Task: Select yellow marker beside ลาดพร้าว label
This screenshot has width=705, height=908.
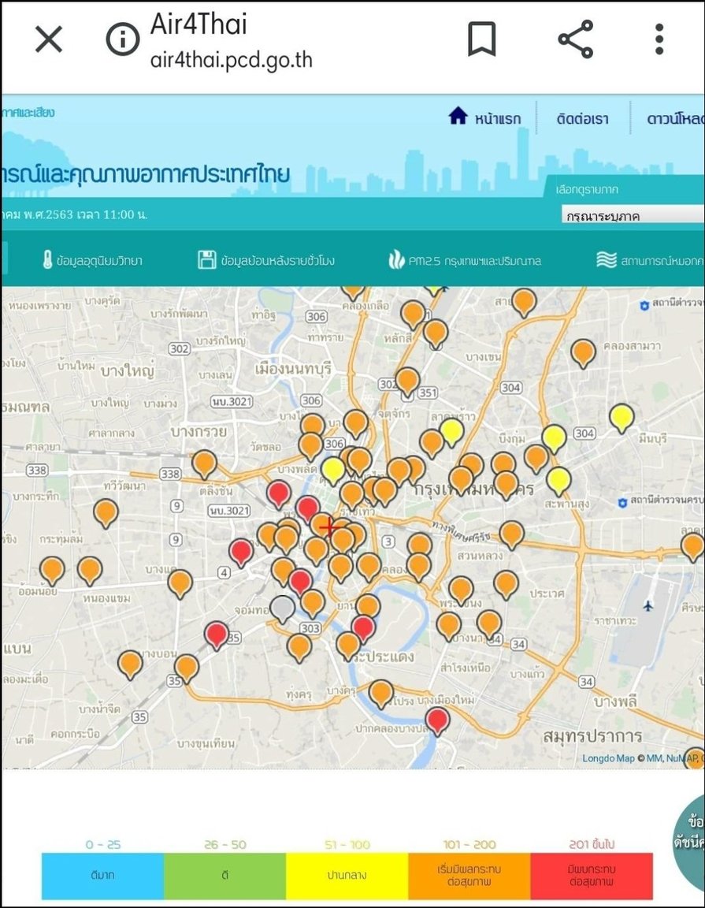Action: [x=451, y=432]
